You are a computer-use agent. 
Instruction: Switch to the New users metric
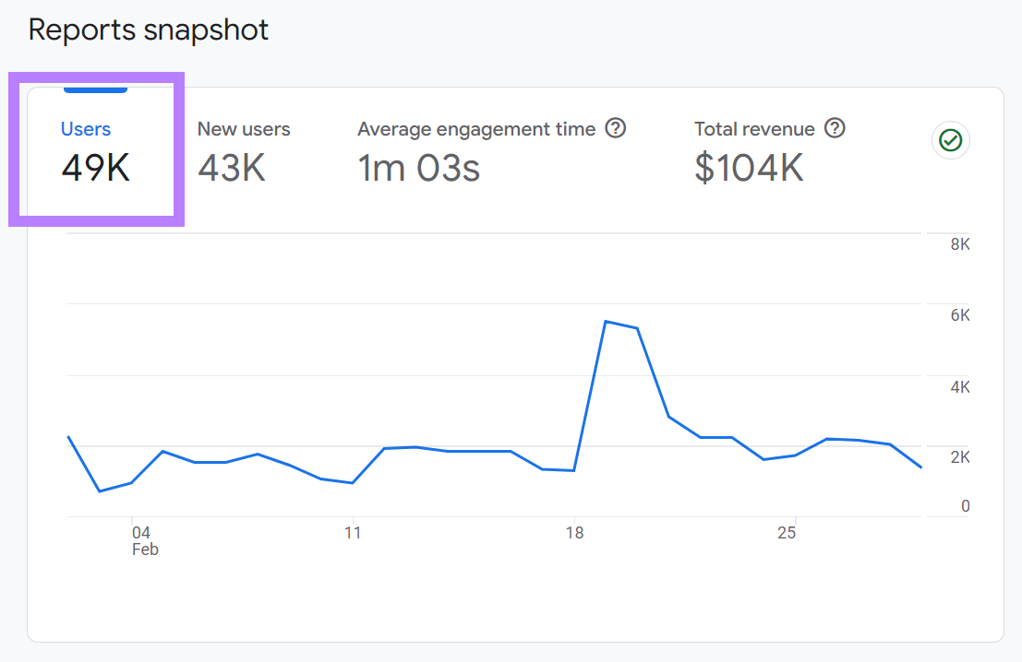243,149
